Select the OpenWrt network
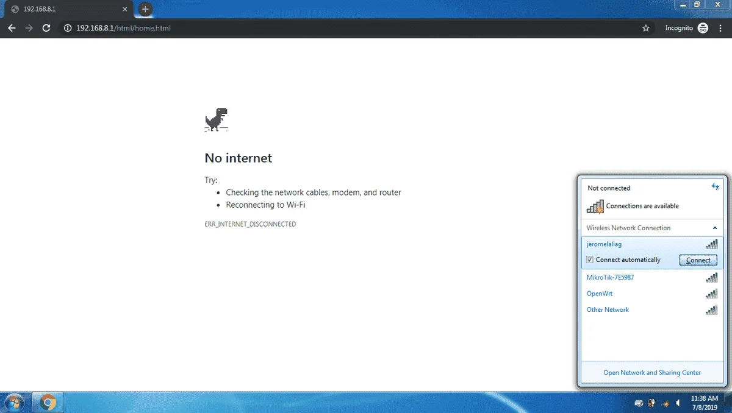 pos(651,294)
